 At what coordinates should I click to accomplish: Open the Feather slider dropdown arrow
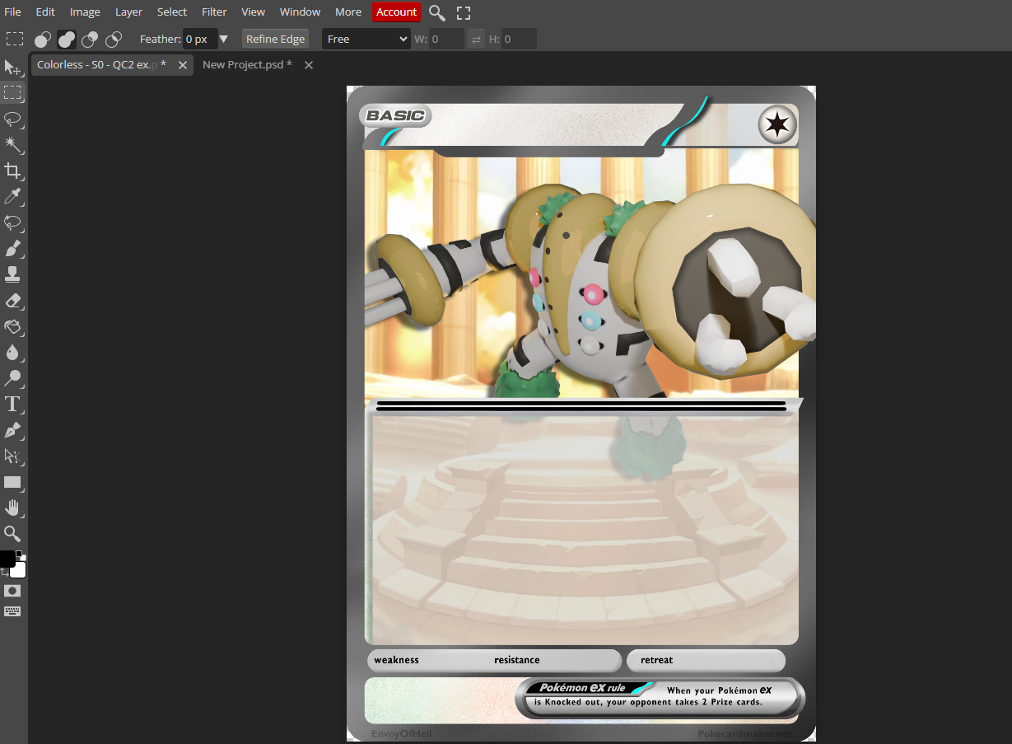click(223, 39)
